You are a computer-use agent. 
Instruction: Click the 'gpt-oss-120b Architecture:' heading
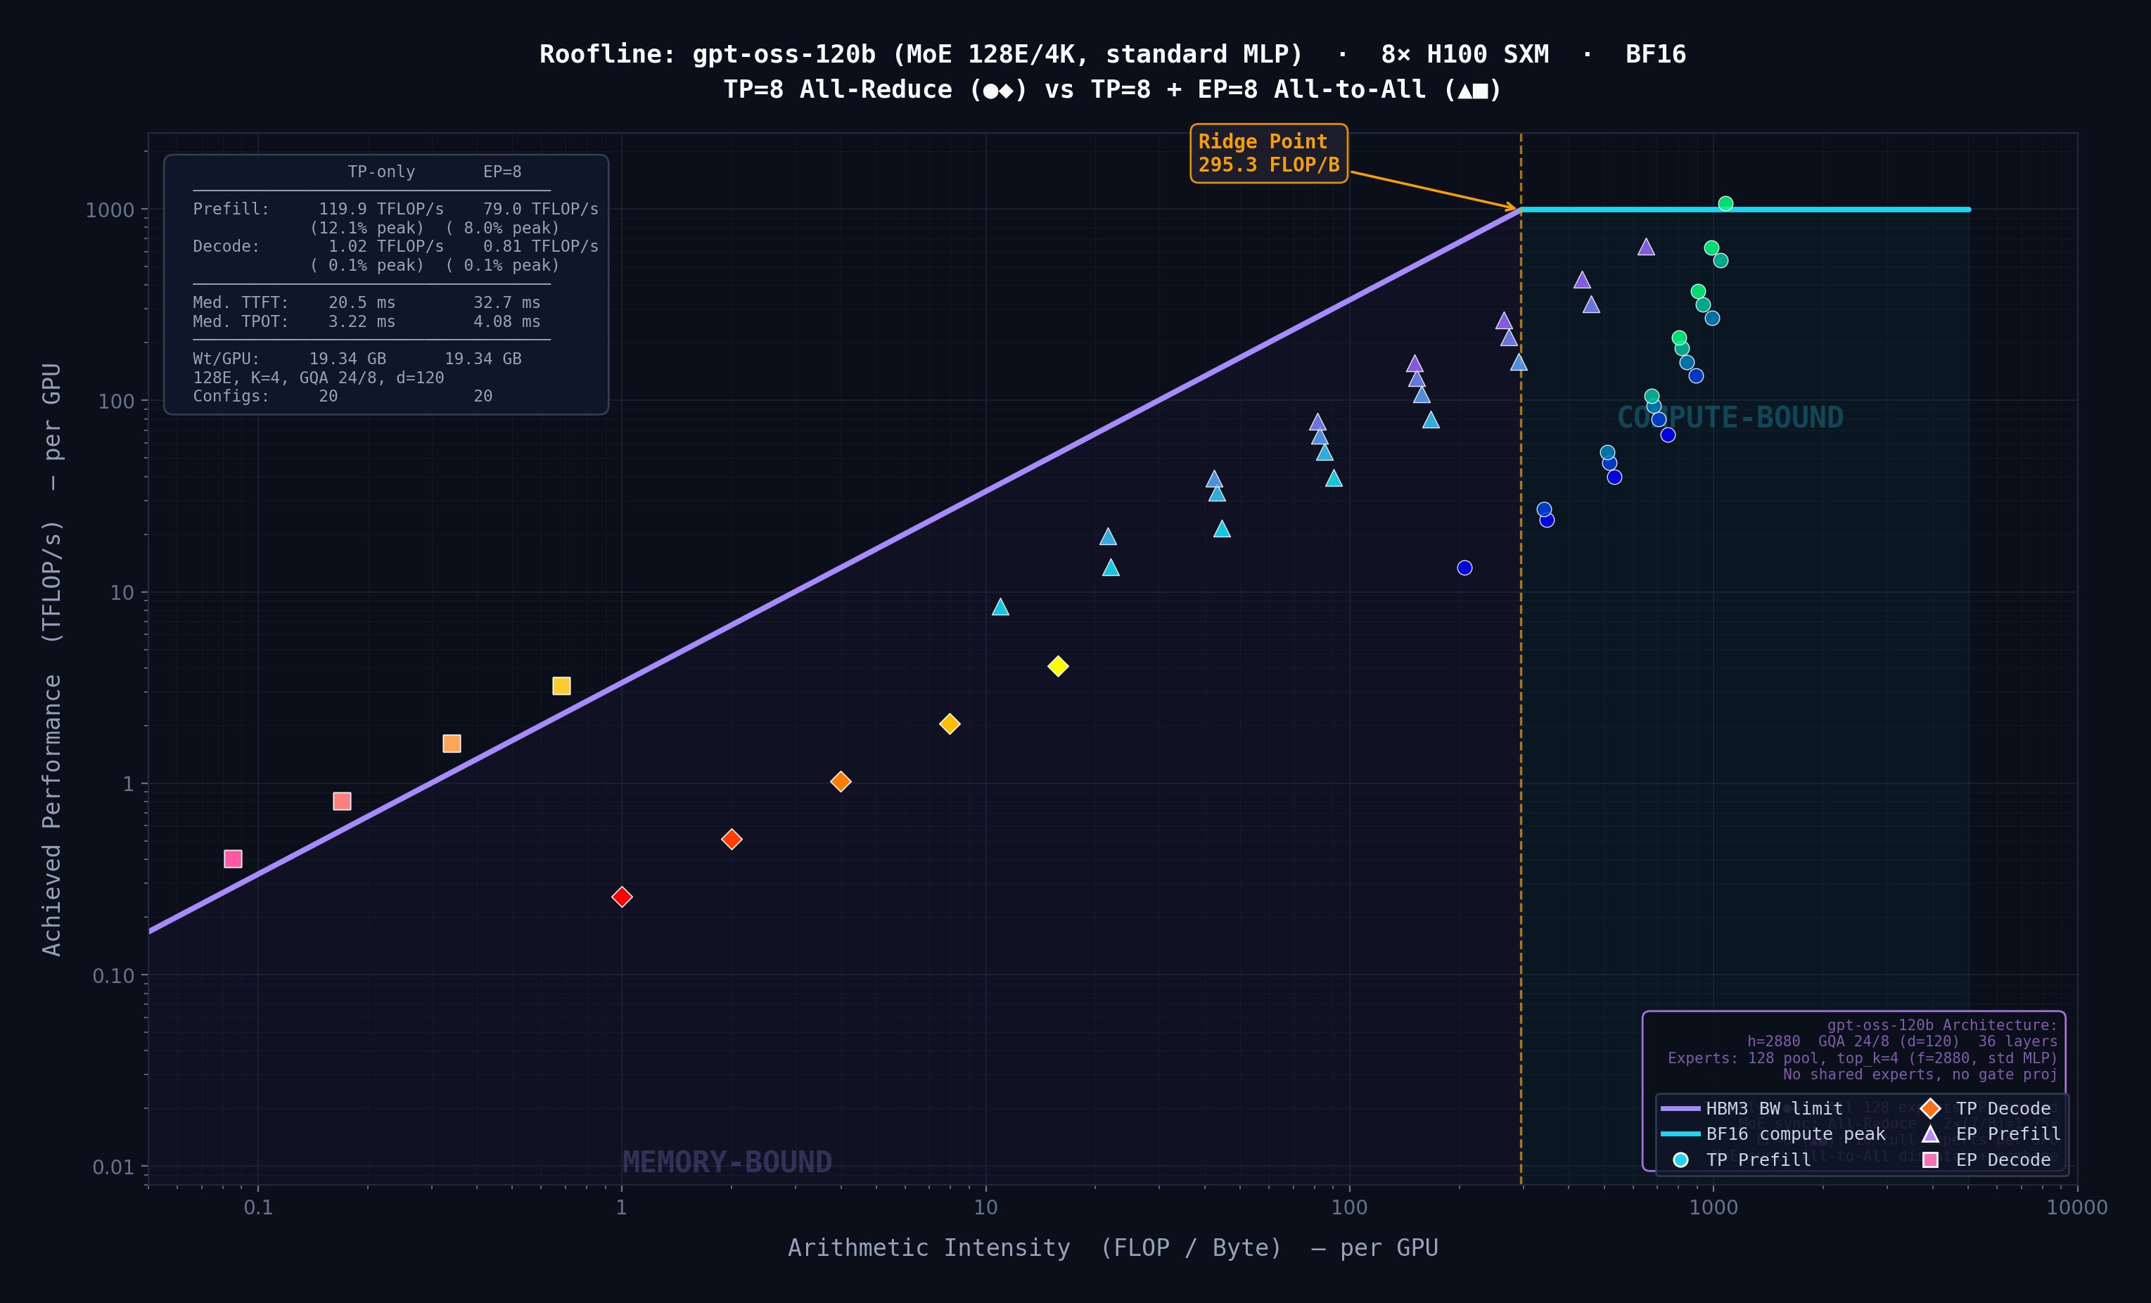point(1942,1025)
